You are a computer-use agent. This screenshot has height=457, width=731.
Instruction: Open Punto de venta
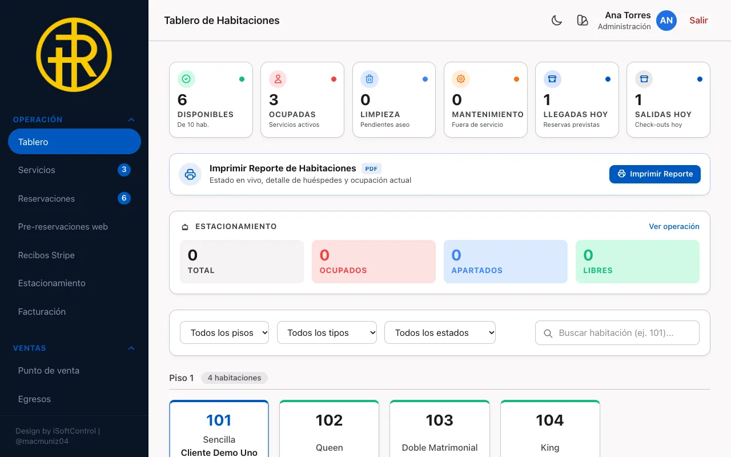(74, 370)
